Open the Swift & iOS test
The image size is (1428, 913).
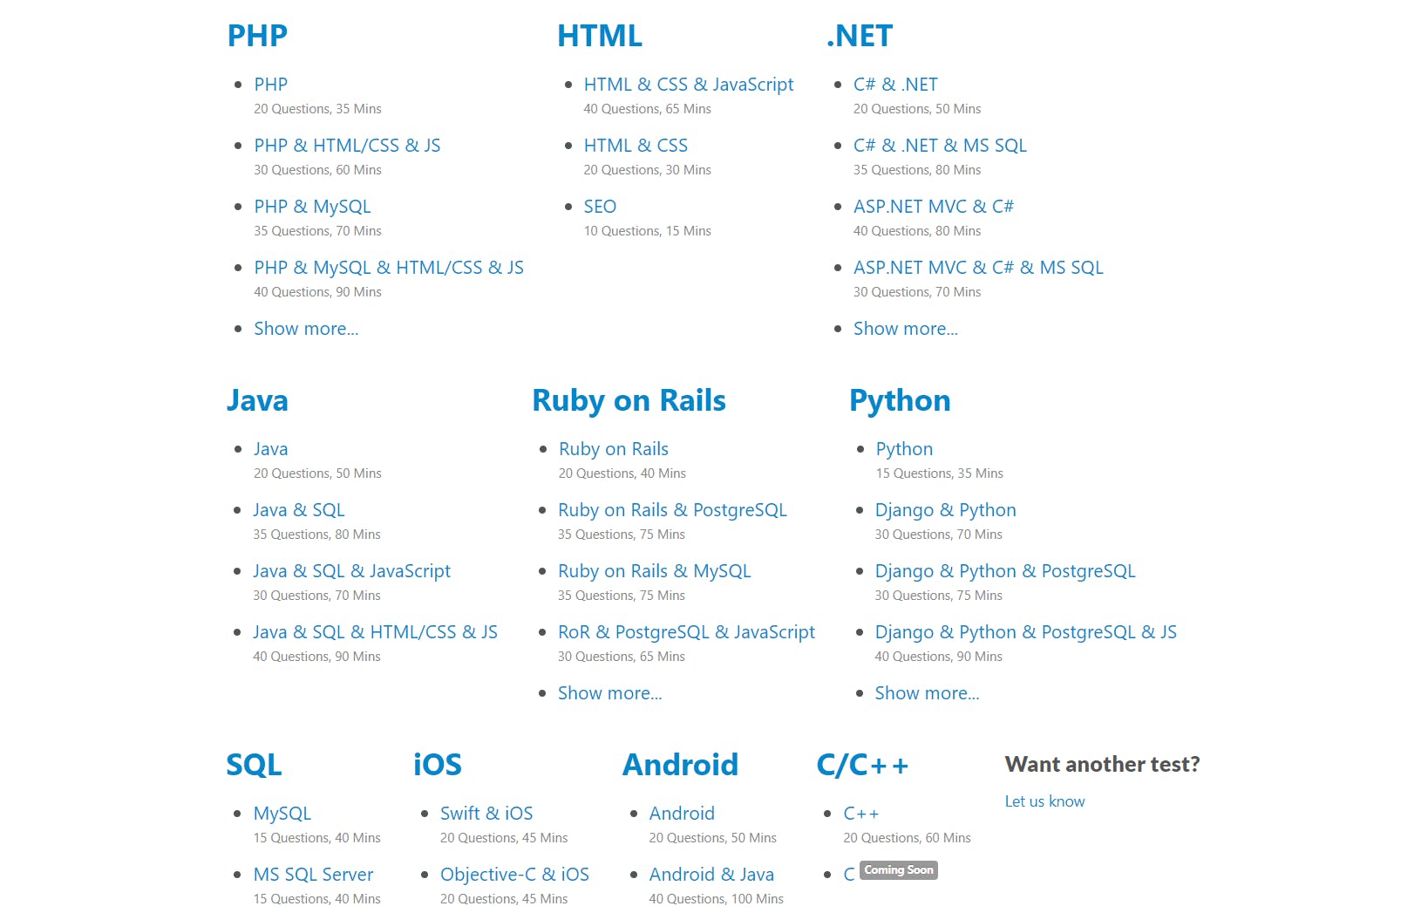click(x=486, y=814)
